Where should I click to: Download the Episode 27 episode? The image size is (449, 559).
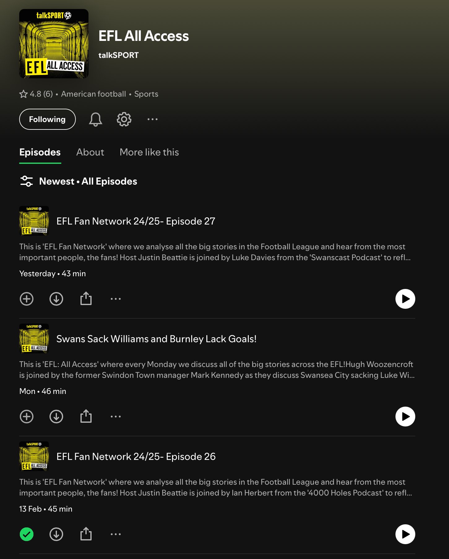tap(56, 299)
